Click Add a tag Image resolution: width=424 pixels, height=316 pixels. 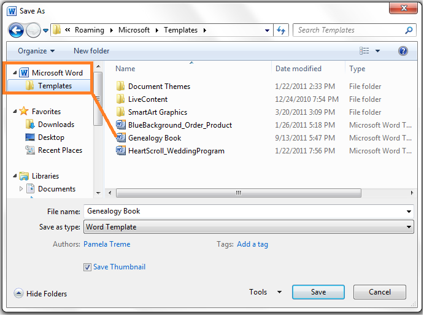pos(252,244)
